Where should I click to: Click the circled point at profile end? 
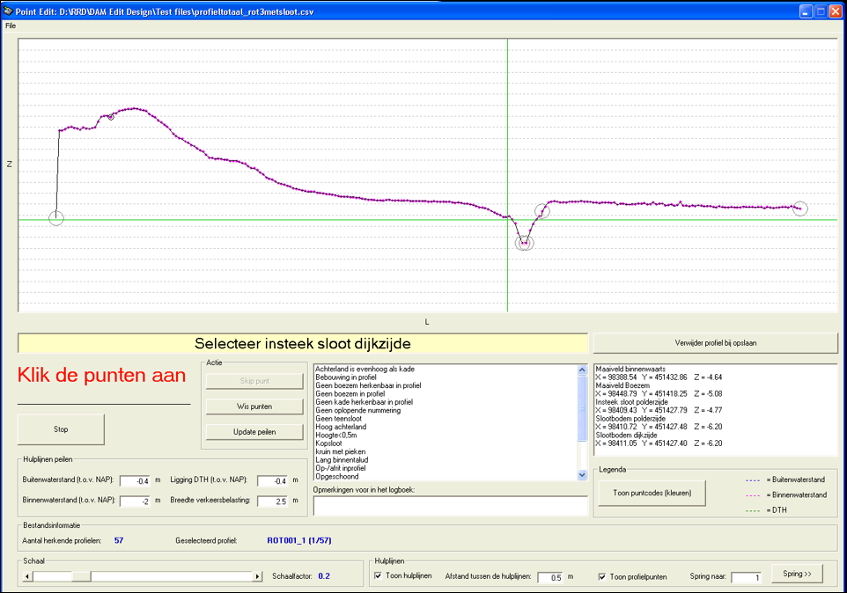(799, 209)
